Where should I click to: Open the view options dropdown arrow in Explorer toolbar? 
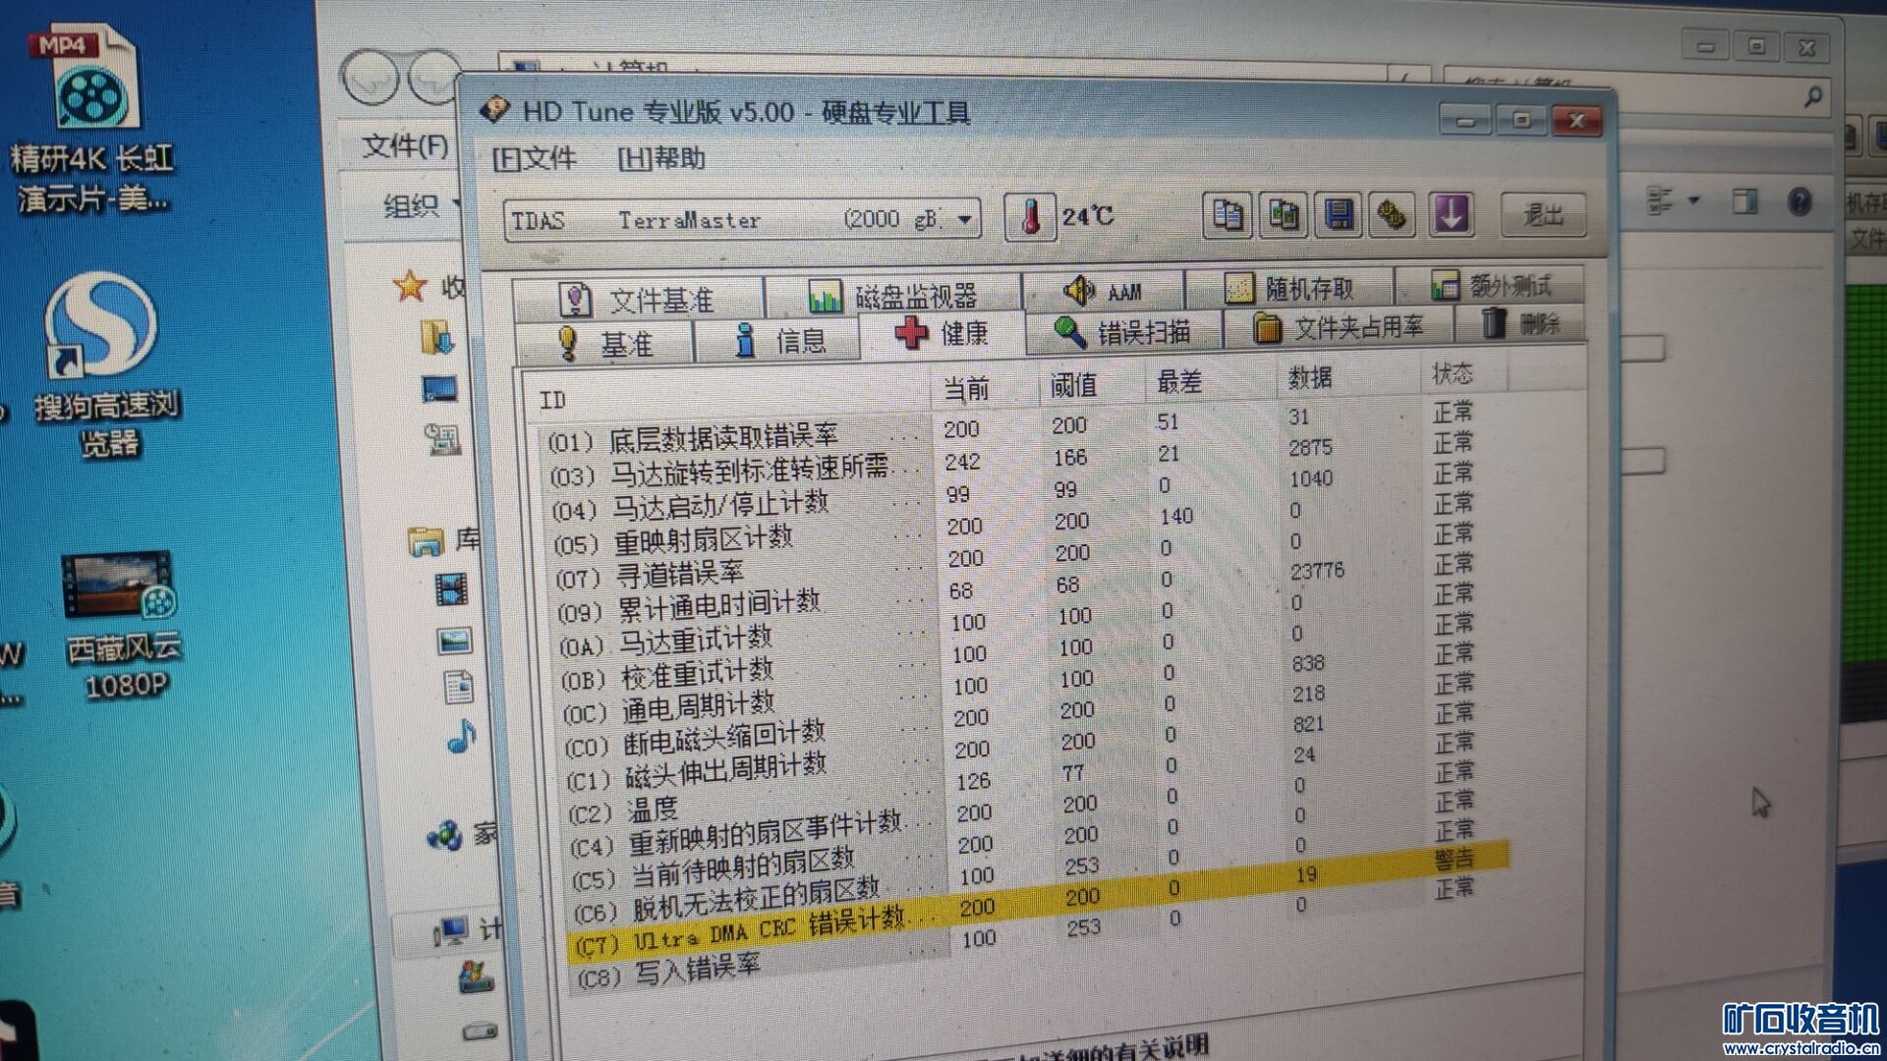coord(1693,200)
